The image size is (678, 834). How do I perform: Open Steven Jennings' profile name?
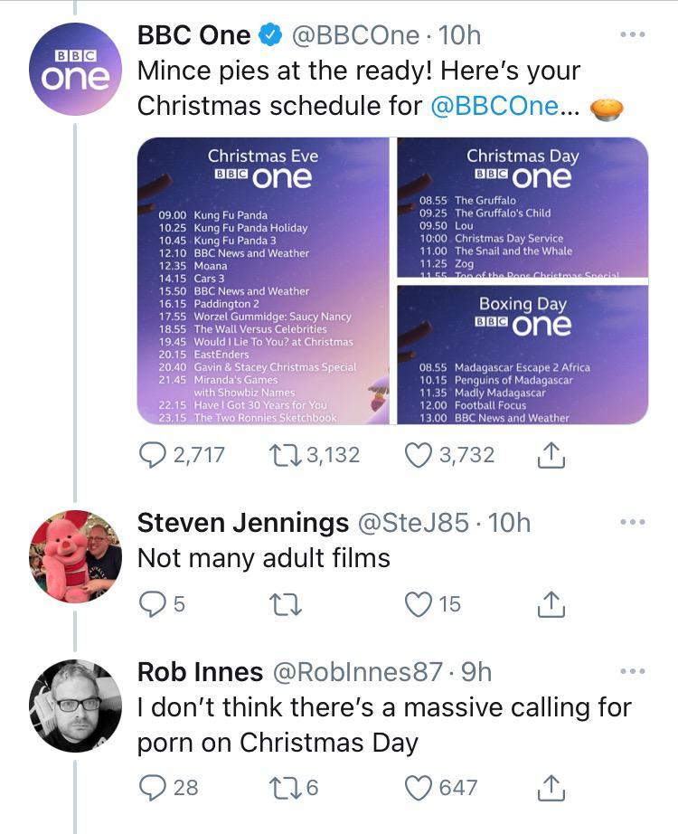[242, 522]
